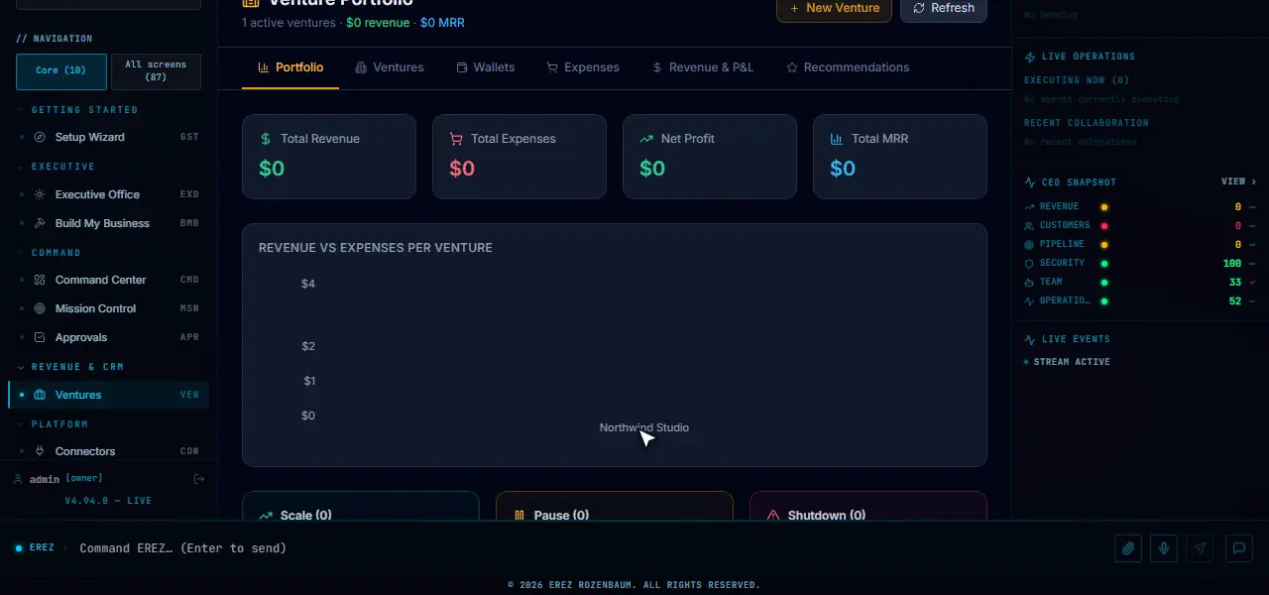
Task: Collapse the Executive navigation section
Action: tap(57, 167)
